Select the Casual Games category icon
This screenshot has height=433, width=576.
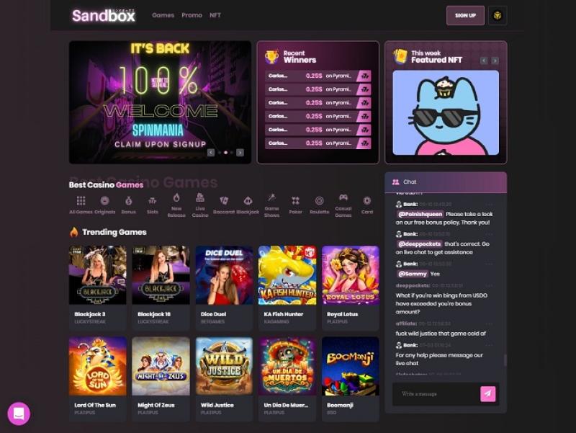(343, 197)
